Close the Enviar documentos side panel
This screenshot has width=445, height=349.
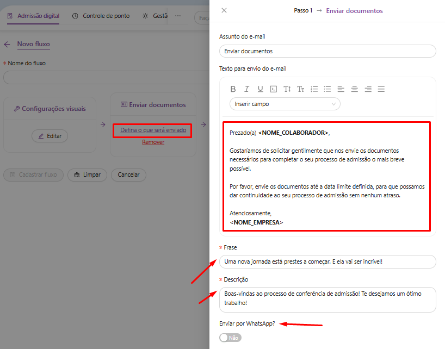pyautogui.click(x=224, y=10)
